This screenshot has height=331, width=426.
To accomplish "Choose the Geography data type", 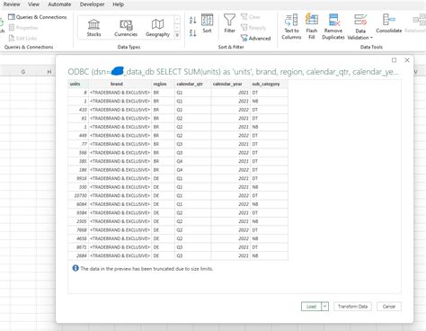I will (157, 28).
